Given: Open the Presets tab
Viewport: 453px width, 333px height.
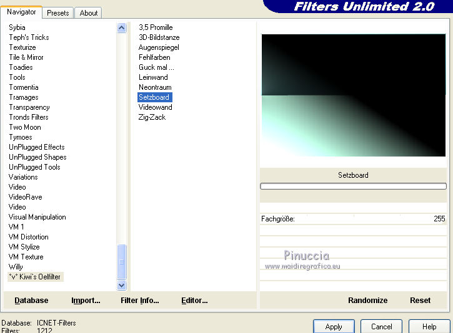Looking at the screenshot, I should pyautogui.click(x=57, y=13).
